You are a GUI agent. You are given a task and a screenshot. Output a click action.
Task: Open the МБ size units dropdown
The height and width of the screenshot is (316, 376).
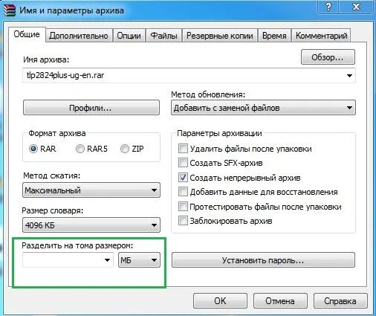point(139,260)
